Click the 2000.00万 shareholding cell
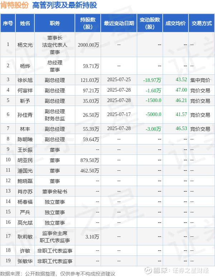The height and width of the screenshot is (277, 215). [x=89, y=45]
